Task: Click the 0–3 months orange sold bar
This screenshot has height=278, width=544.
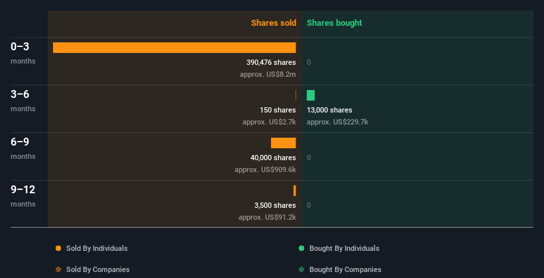Action: coord(174,48)
